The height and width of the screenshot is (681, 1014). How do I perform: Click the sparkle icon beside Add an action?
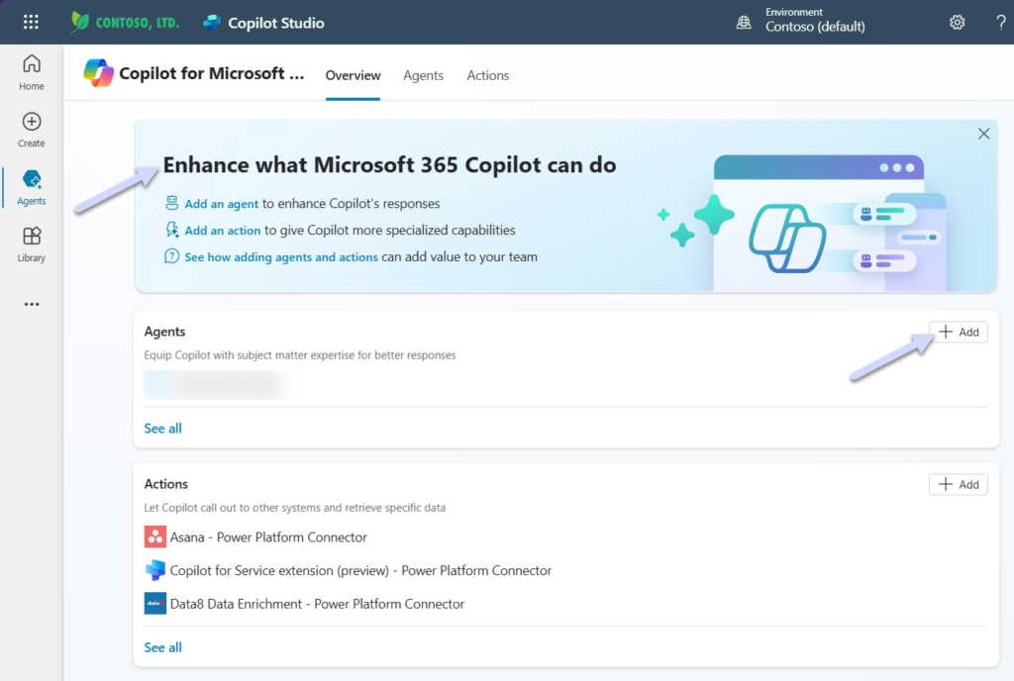coord(171,230)
